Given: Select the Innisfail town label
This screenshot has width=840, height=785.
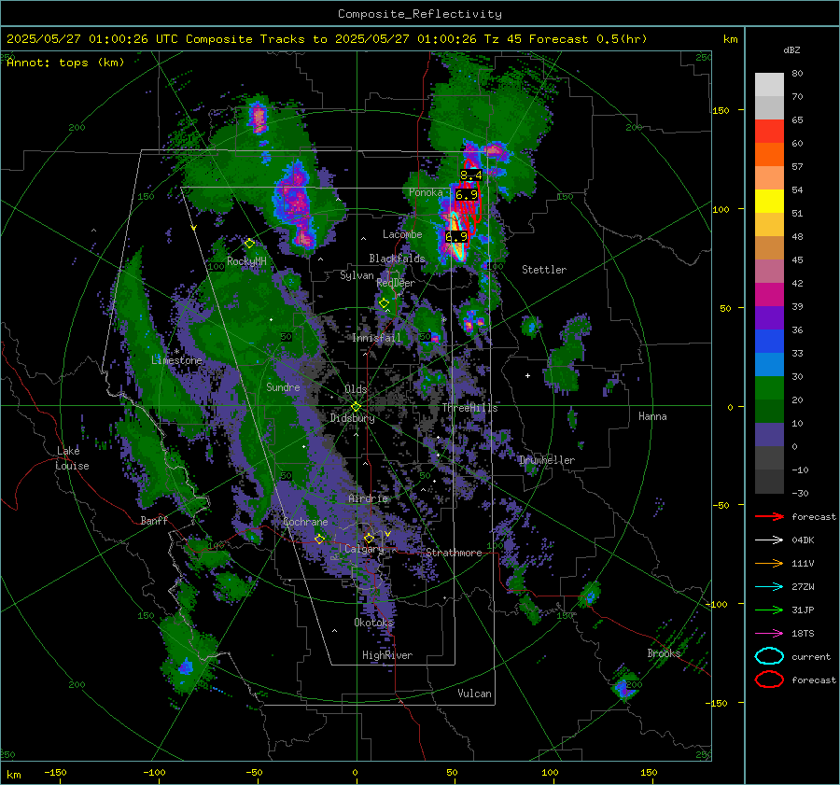Looking at the screenshot, I should coord(376,338).
